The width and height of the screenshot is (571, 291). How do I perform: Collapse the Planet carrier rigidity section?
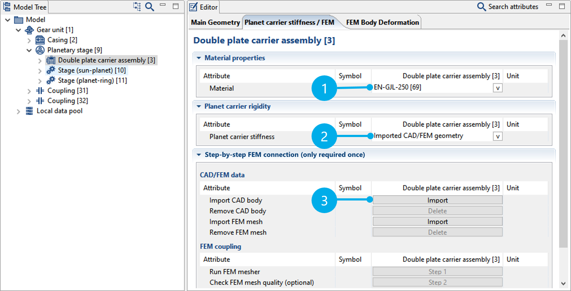point(199,106)
